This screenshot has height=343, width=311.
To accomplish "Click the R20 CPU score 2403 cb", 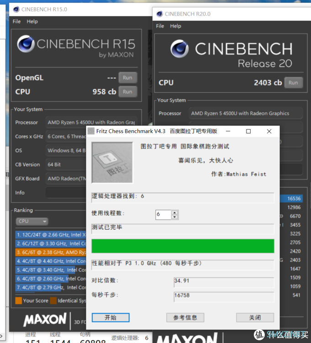I will coord(268,83).
